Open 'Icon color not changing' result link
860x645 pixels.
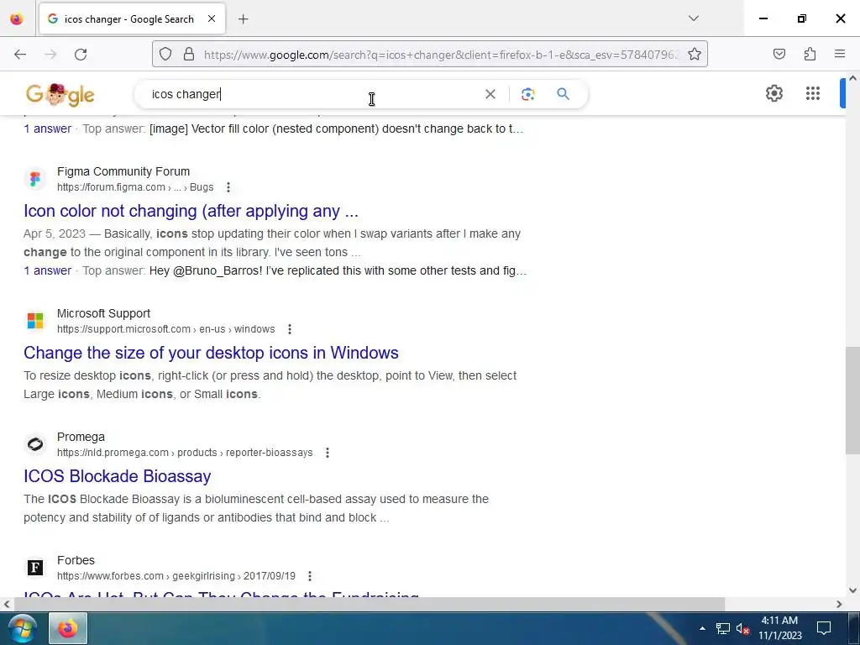pos(191,211)
